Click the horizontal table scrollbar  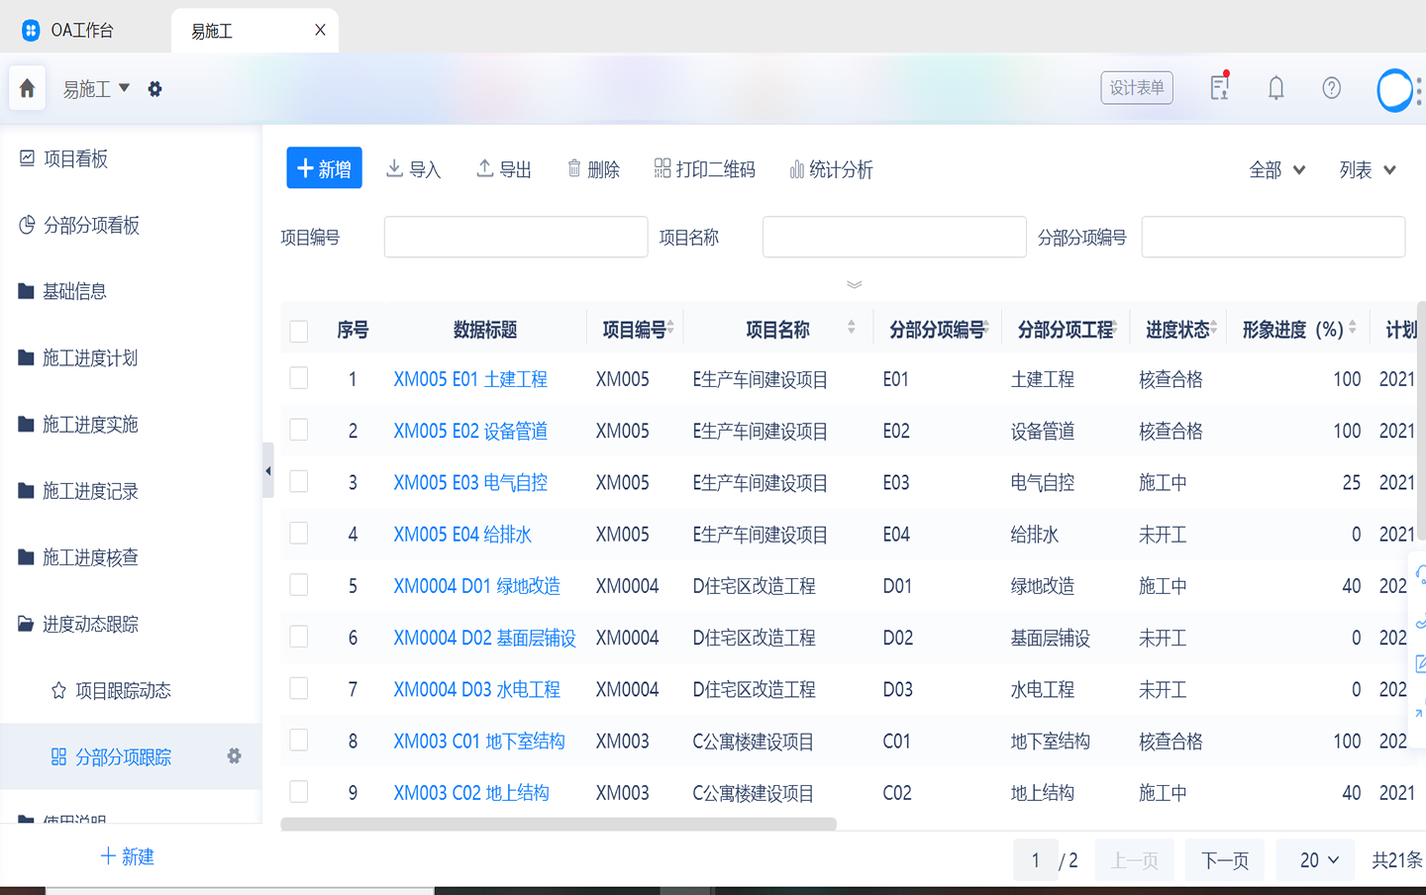(x=559, y=824)
